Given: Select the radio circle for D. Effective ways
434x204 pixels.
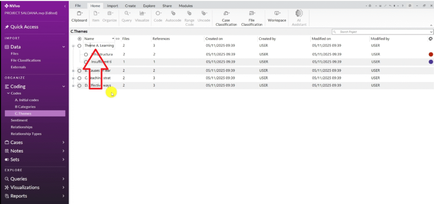Looking at the screenshot, I should [x=79, y=86].
